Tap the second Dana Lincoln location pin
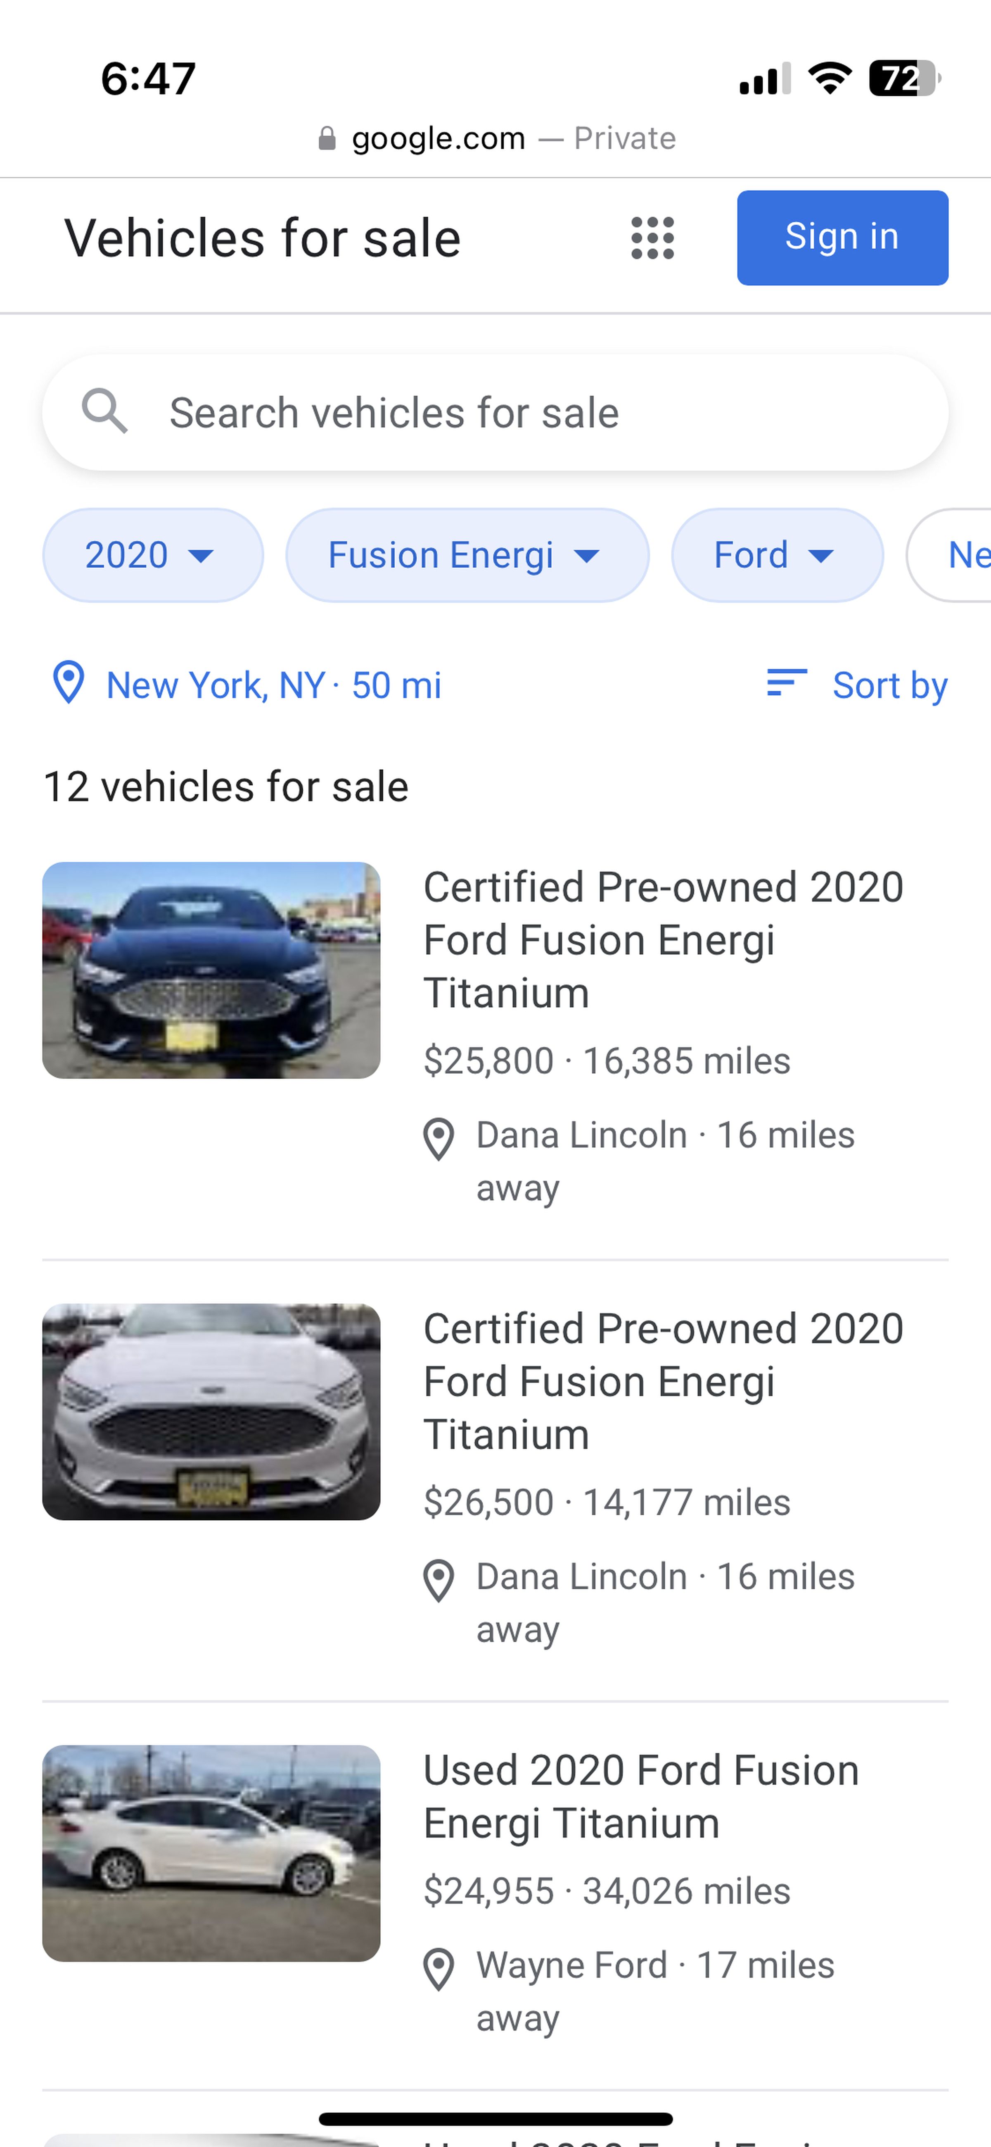This screenshot has width=991, height=2147. coord(439,1580)
